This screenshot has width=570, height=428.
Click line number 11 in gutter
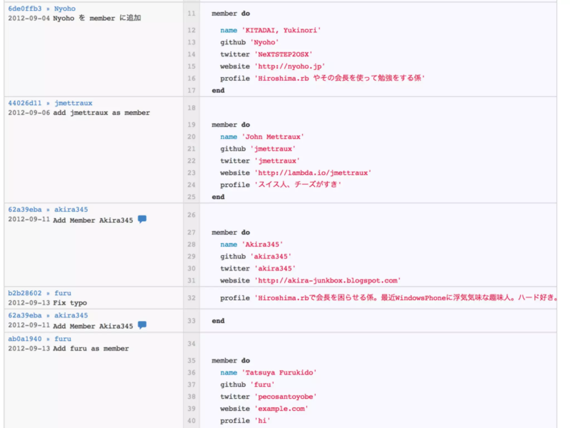pos(191,13)
